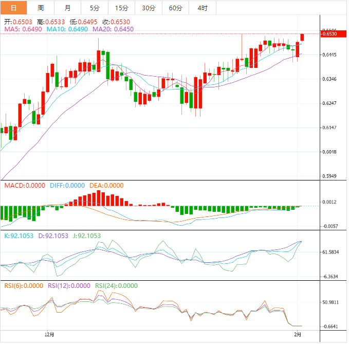Click the 12月 date axis label

pos(49,334)
